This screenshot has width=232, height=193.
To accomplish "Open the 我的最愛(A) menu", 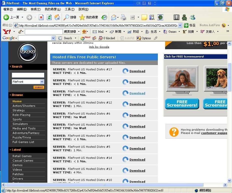I will (x=53, y=9).
